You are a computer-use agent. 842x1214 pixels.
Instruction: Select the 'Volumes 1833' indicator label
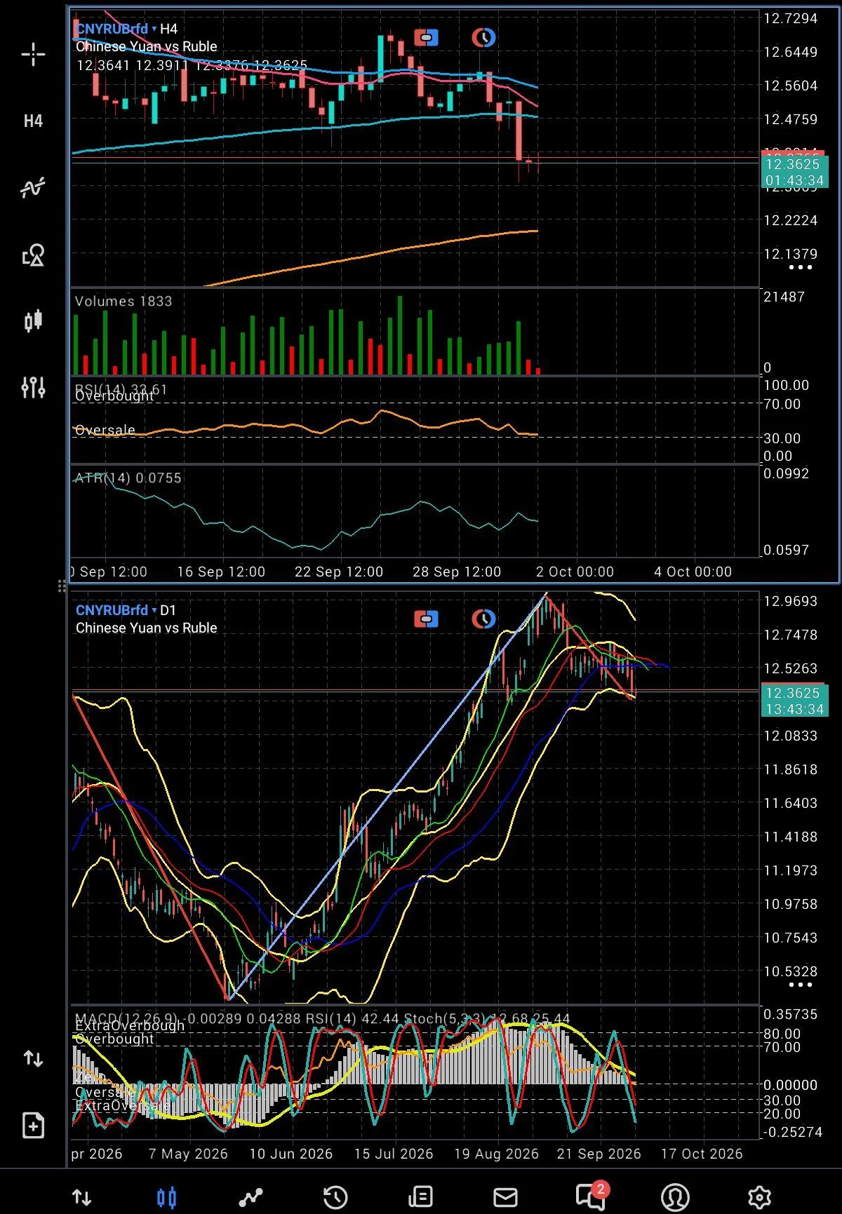click(123, 302)
